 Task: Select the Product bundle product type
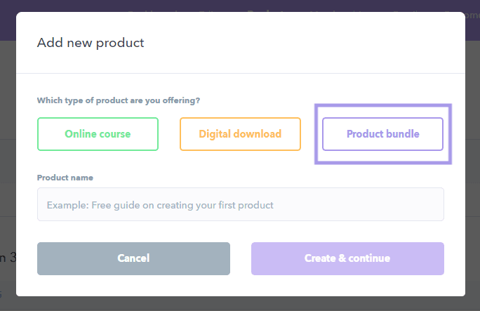(382, 134)
